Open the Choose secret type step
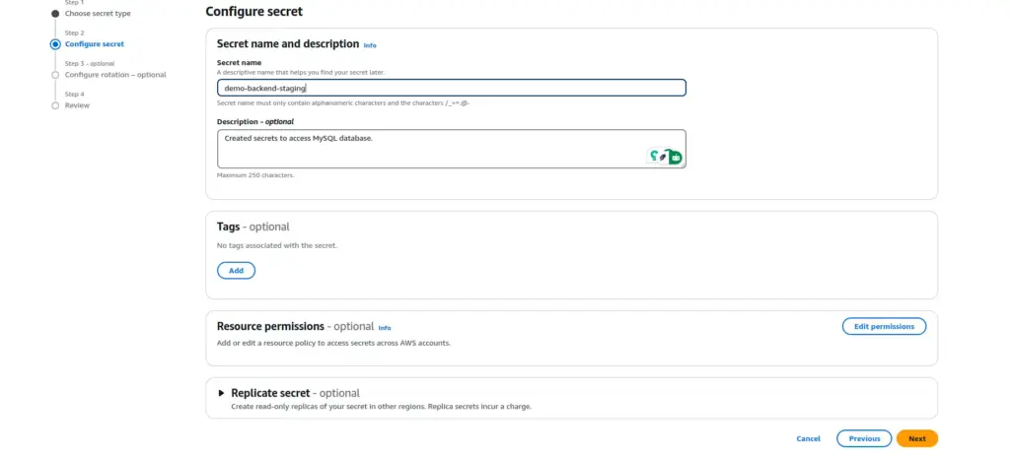Image resolution: width=1010 pixels, height=456 pixels. [x=97, y=14]
